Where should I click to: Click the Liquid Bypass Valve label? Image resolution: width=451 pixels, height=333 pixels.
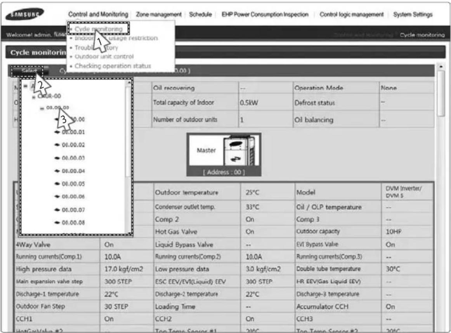[184, 245]
